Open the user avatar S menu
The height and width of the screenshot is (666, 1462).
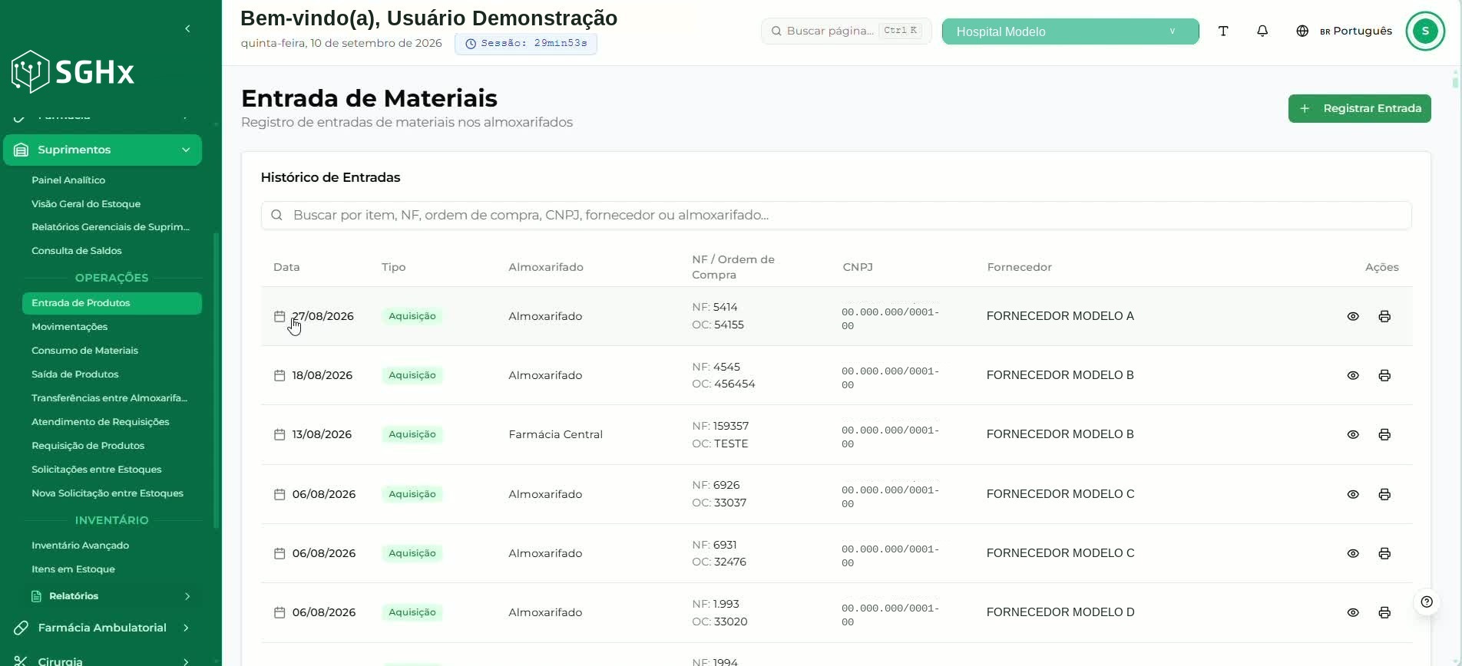[1425, 31]
